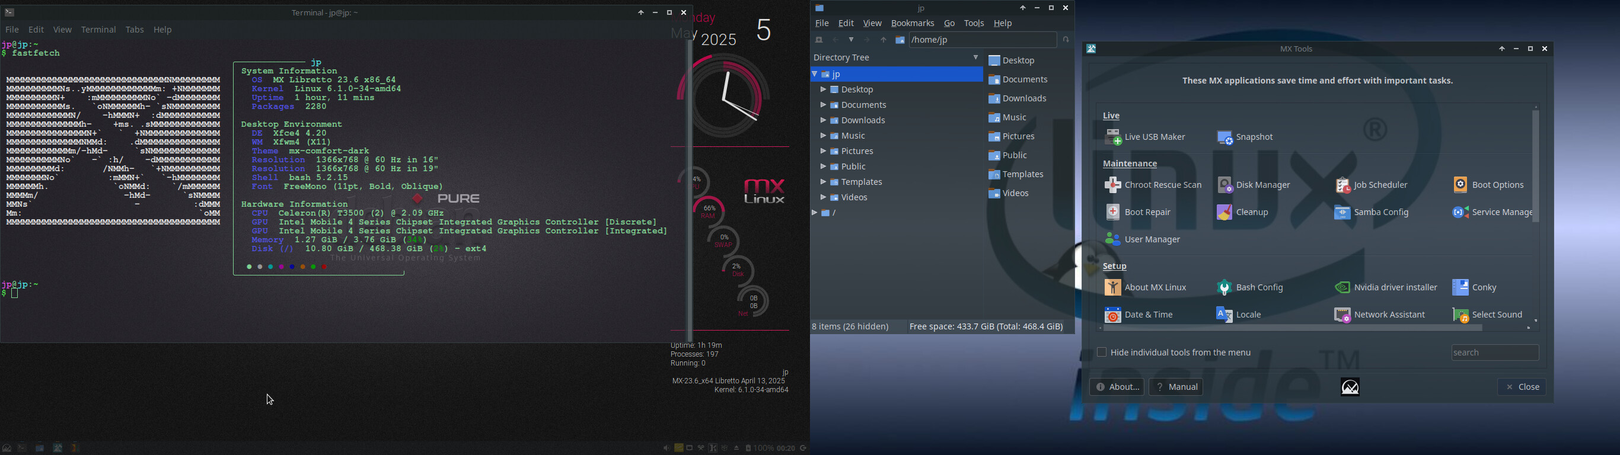Select the Public folder in tree

click(x=849, y=166)
